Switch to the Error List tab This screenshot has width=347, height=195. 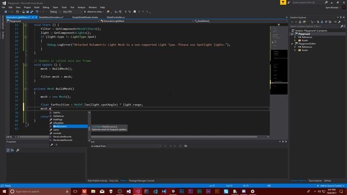tap(113, 180)
